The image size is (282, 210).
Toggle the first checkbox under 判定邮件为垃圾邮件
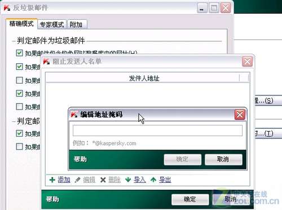pyautogui.click(x=19, y=53)
